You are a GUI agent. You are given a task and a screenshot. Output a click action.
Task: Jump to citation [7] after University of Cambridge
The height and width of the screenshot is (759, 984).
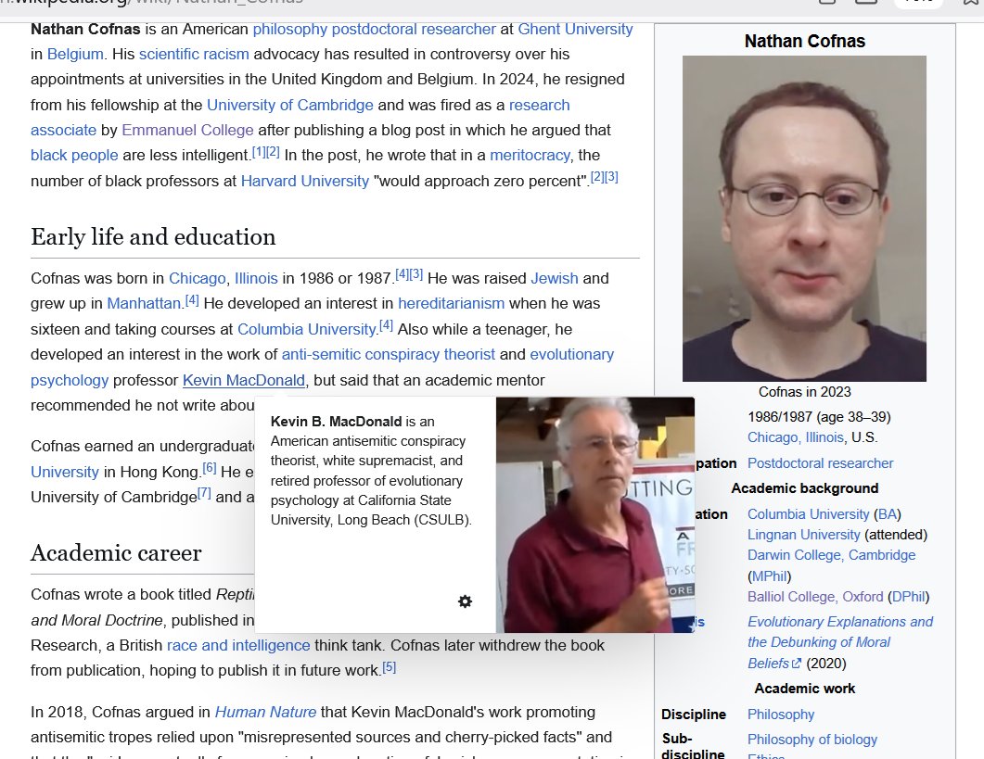pyautogui.click(x=205, y=494)
